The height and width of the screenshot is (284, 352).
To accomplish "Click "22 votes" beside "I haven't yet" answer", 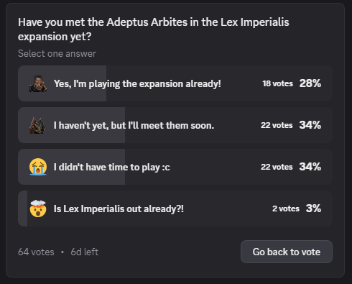I will (277, 125).
